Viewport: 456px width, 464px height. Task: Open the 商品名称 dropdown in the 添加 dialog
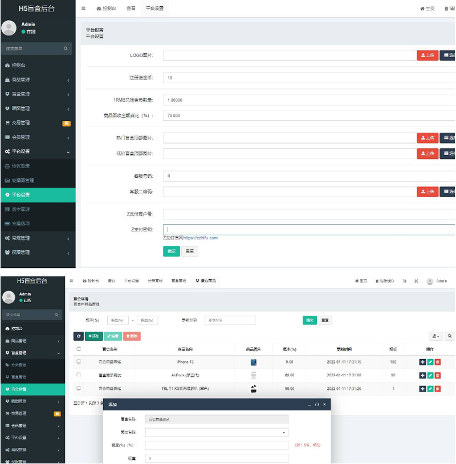point(217,433)
